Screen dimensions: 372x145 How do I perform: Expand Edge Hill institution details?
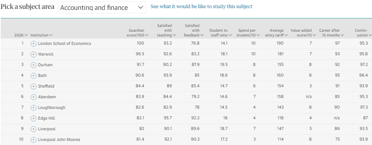(34, 118)
